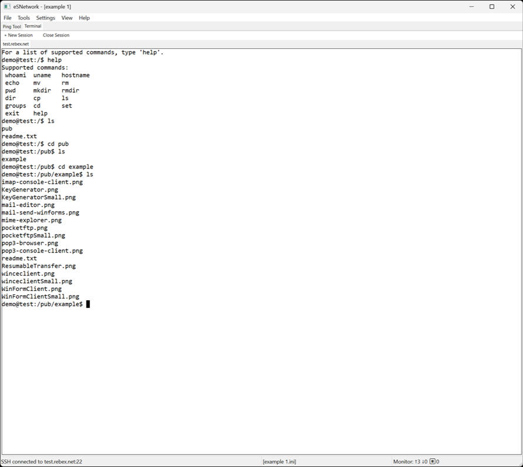Click the 'cd pub' command line
Viewport: 523px width, 467px height.
[x=35, y=144]
